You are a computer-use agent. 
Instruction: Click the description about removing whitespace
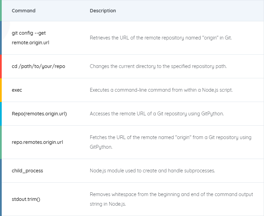pyautogui.click(x=171, y=199)
